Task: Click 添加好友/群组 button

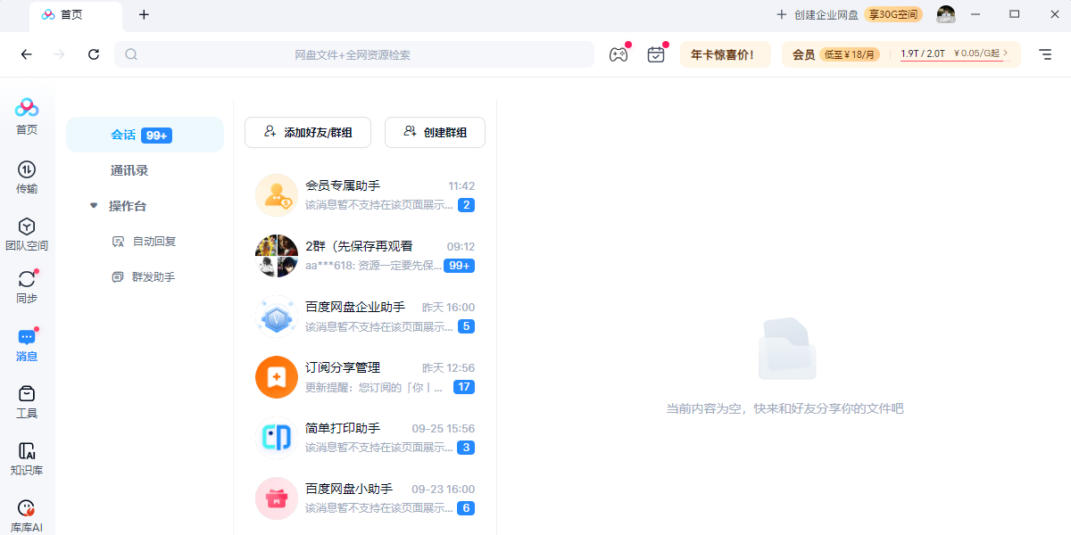Action: (x=309, y=132)
